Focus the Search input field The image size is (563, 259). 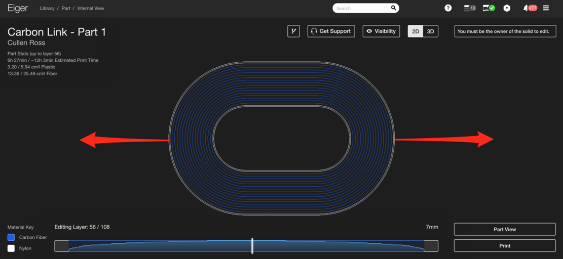[361, 8]
